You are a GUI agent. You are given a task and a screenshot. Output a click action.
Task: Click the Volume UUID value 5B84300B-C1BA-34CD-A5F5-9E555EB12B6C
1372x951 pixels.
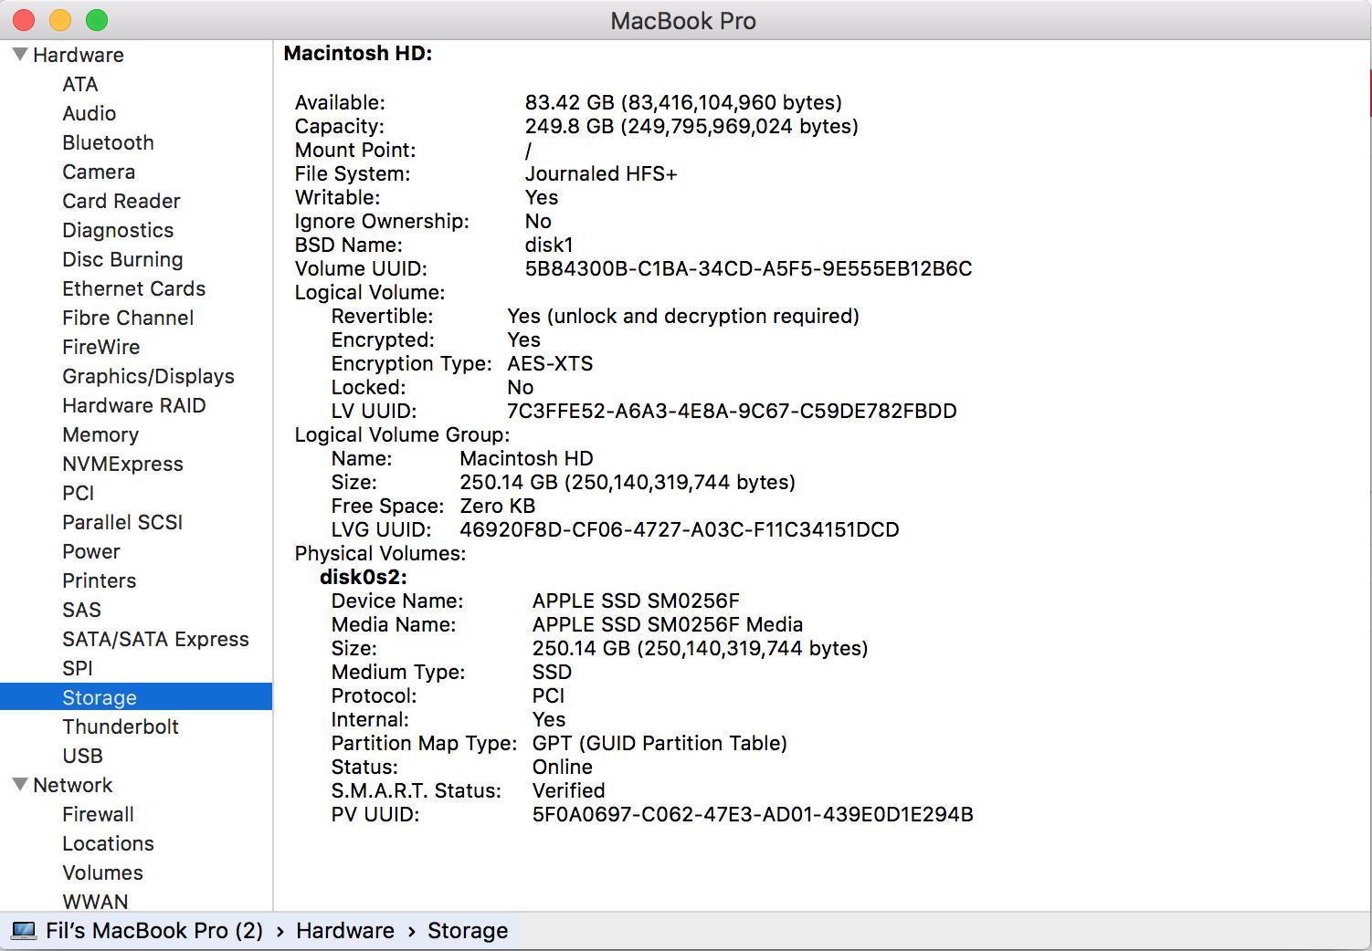748,268
